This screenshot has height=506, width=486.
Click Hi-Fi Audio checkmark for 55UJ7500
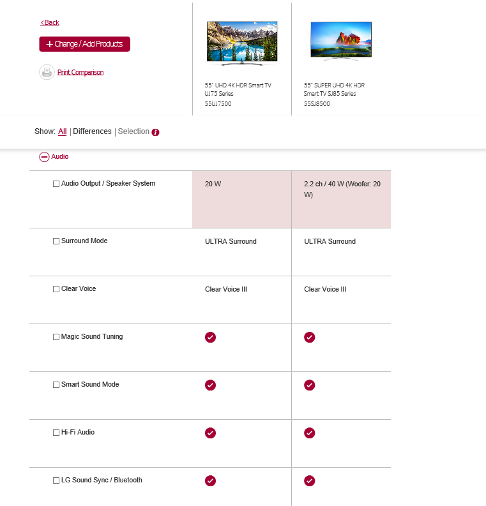210,433
